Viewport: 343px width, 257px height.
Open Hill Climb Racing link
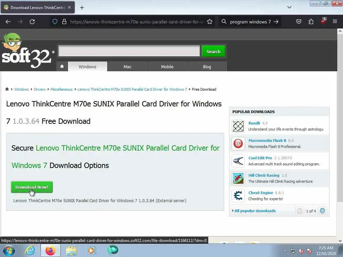pos(264,175)
